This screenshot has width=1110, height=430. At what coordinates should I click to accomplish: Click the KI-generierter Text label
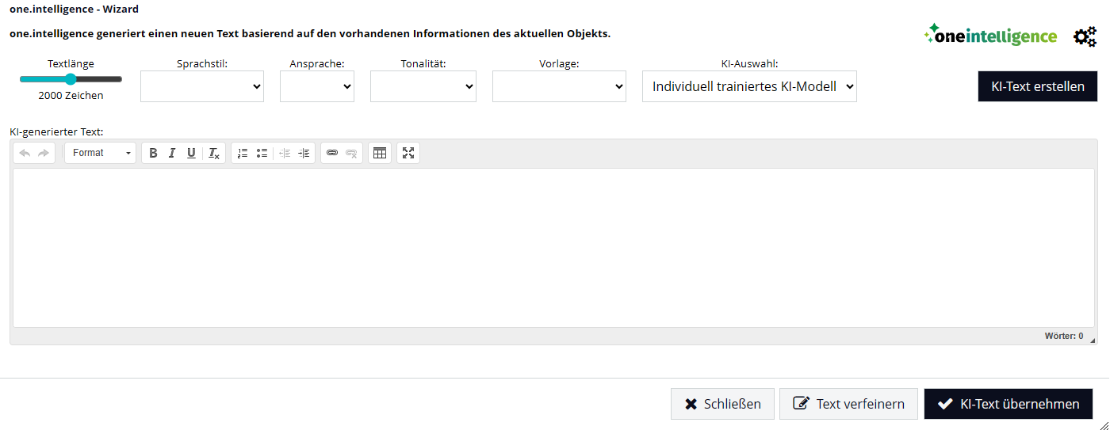(56, 131)
